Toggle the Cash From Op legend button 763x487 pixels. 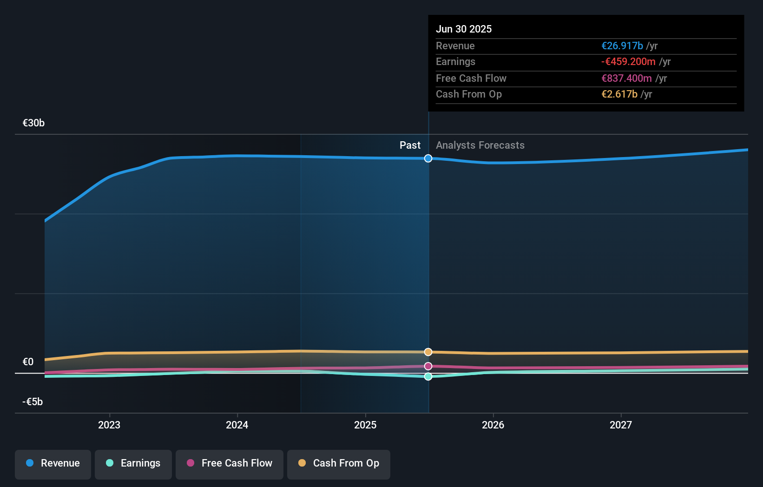coord(339,464)
